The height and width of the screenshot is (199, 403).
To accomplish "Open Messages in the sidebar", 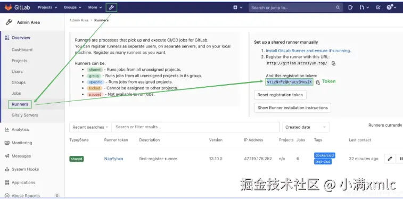I will (x=21, y=156).
